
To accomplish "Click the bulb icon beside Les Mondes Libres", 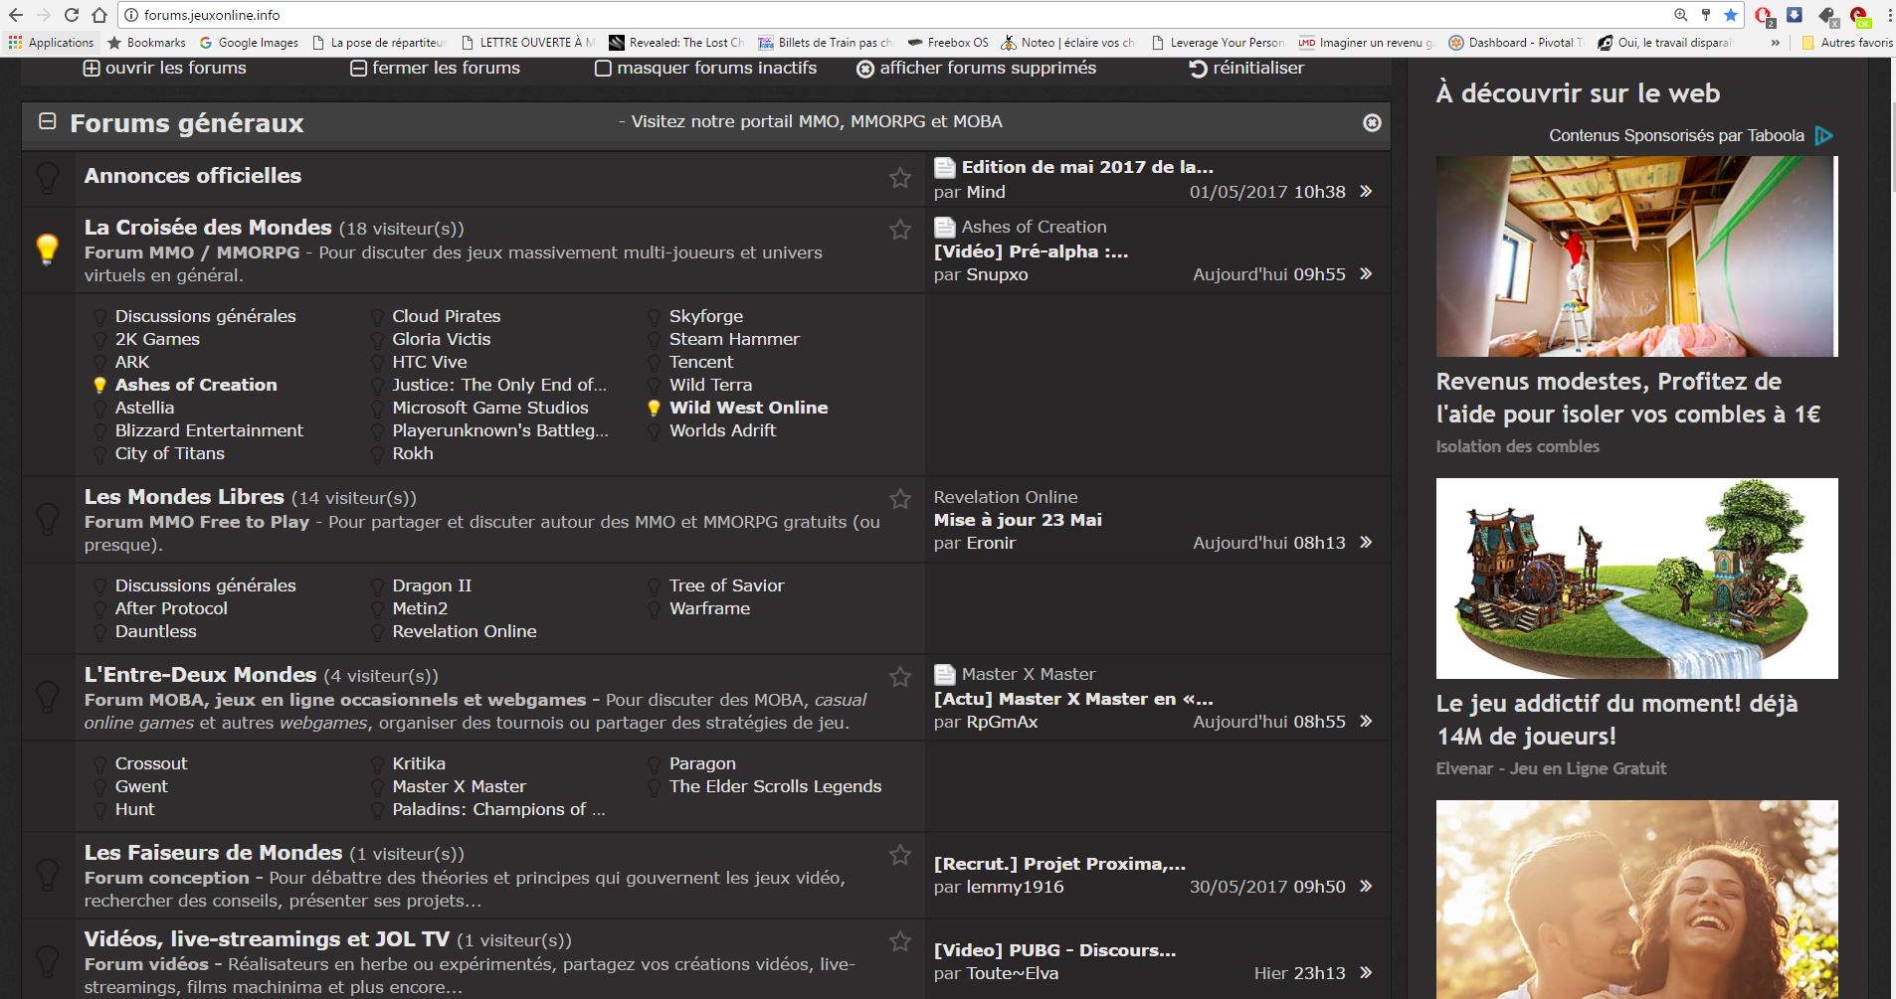I will (x=47, y=518).
